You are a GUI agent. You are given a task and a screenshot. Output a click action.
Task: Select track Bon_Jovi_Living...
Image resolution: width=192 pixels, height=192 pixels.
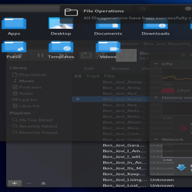click(x=125, y=180)
